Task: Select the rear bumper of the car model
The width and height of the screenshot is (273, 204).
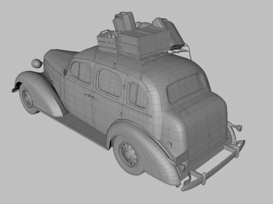Action: pyautogui.click(x=214, y=165)
